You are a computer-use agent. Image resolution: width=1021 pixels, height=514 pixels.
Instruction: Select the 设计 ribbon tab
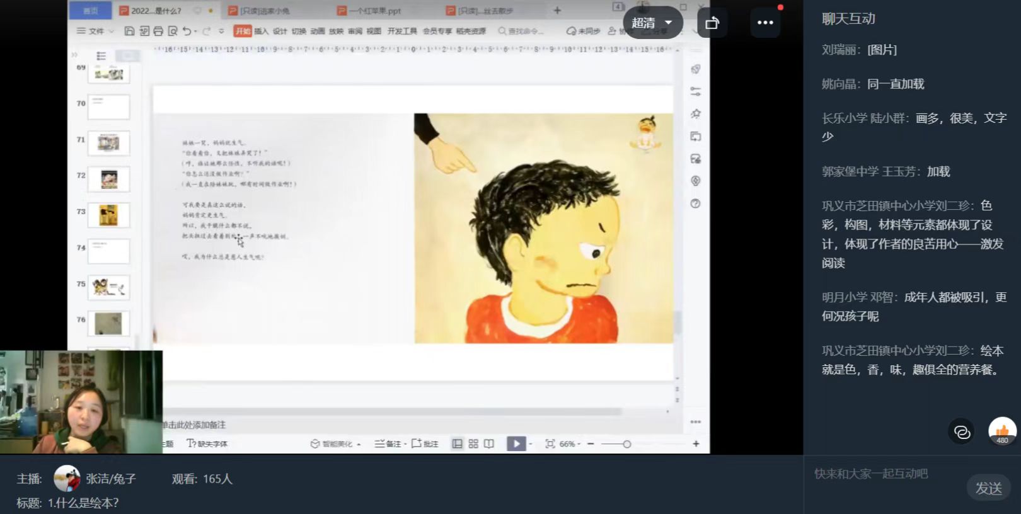pos(280,31)
